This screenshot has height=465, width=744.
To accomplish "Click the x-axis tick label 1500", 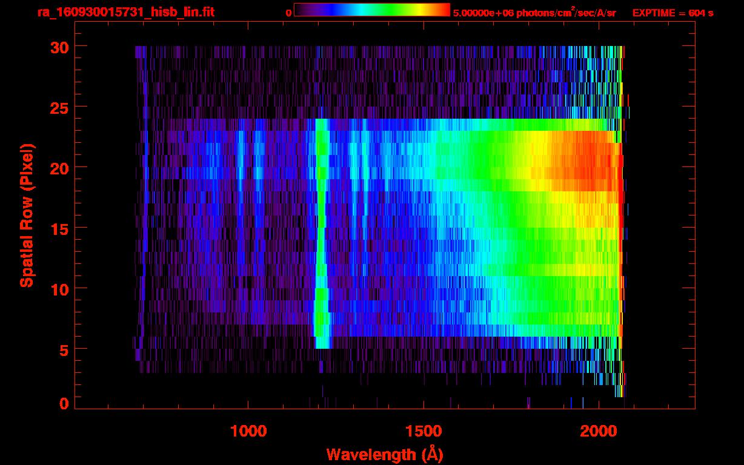I will [x=423, y=431].
